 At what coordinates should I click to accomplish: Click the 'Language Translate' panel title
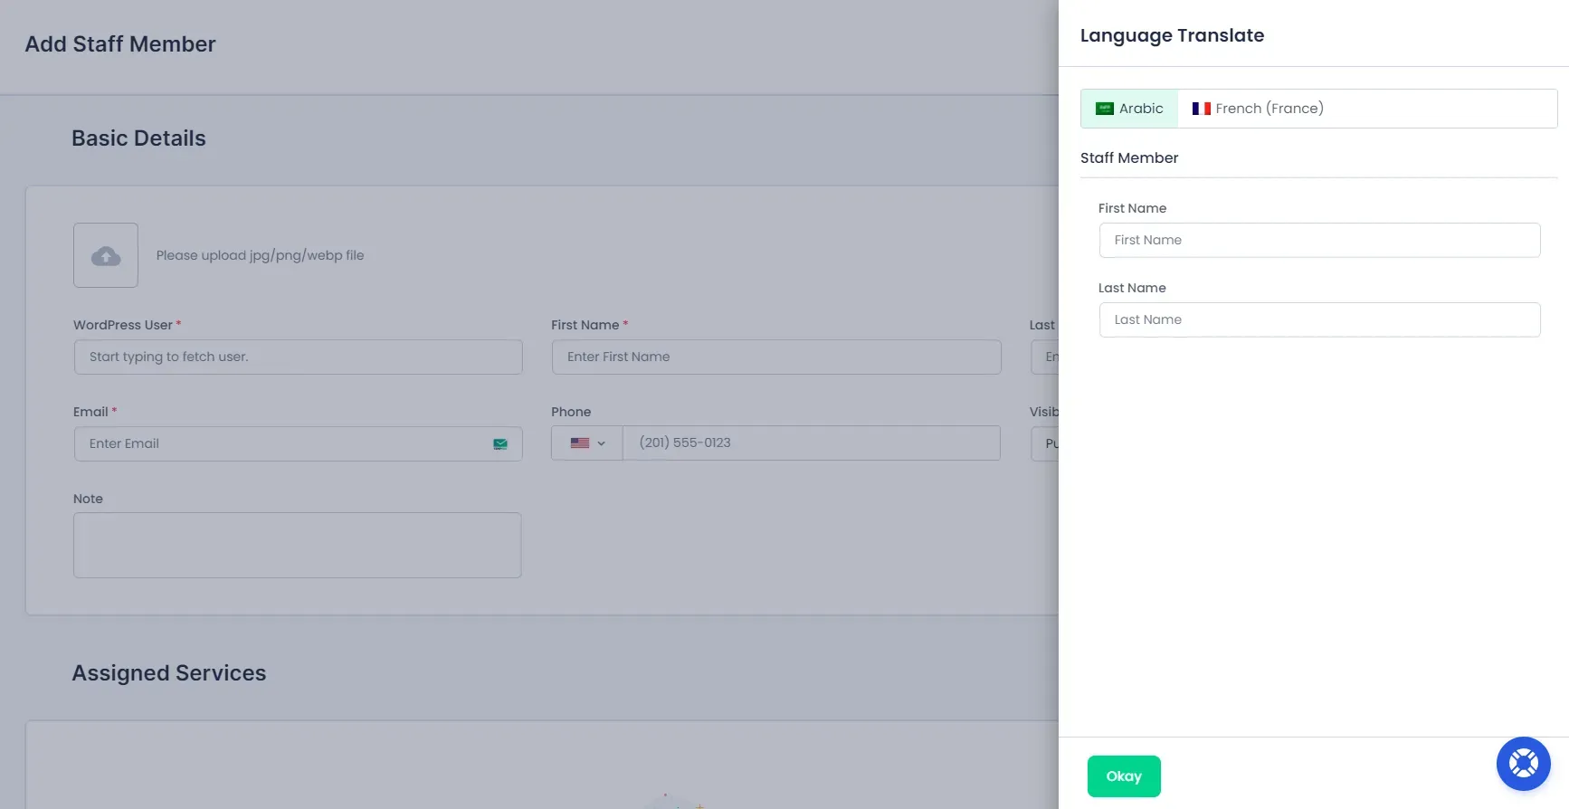click(x=1172, y=35)
